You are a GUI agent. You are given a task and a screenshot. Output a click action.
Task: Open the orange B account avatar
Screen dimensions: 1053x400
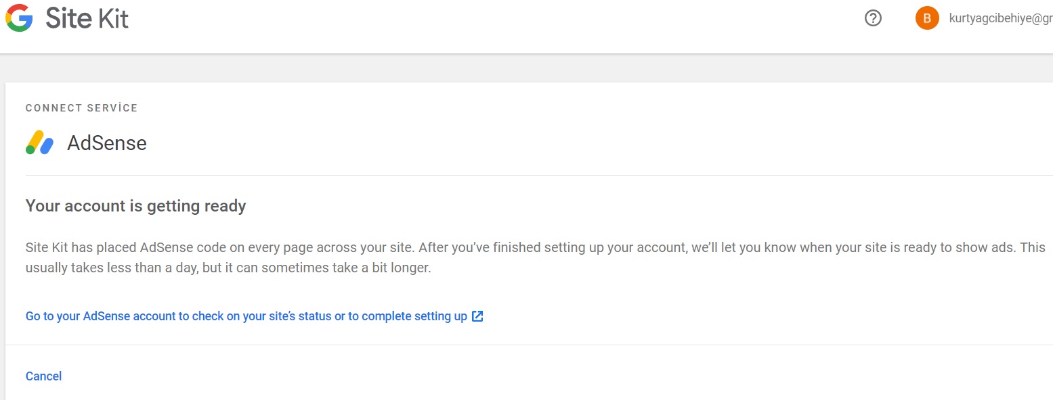pos(927,18)
